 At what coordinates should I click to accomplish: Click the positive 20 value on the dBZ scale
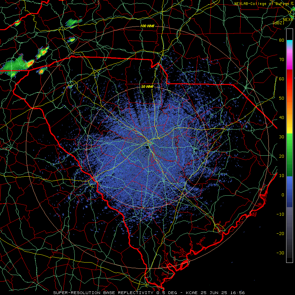282,156
